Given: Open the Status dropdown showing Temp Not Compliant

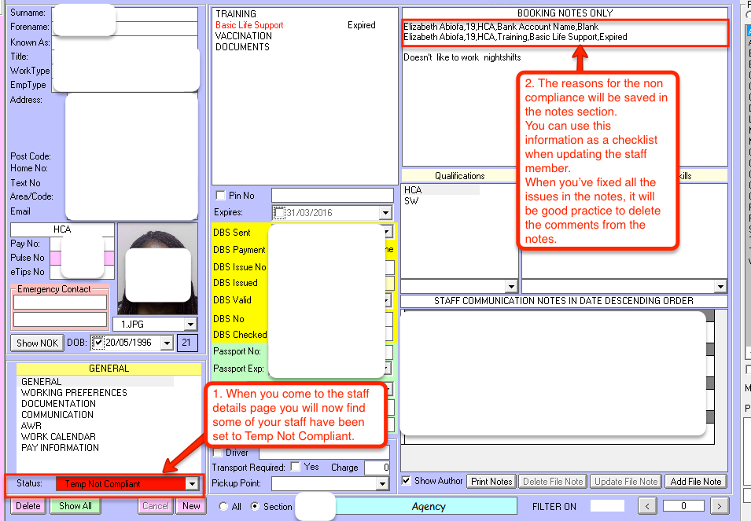Looking at the screenshot, I should [190, 485].
